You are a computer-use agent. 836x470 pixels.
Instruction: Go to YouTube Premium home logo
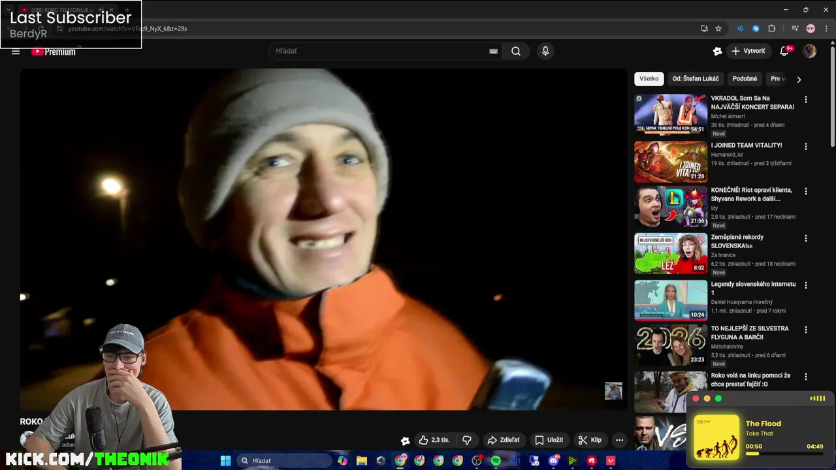tap(54, 52)
